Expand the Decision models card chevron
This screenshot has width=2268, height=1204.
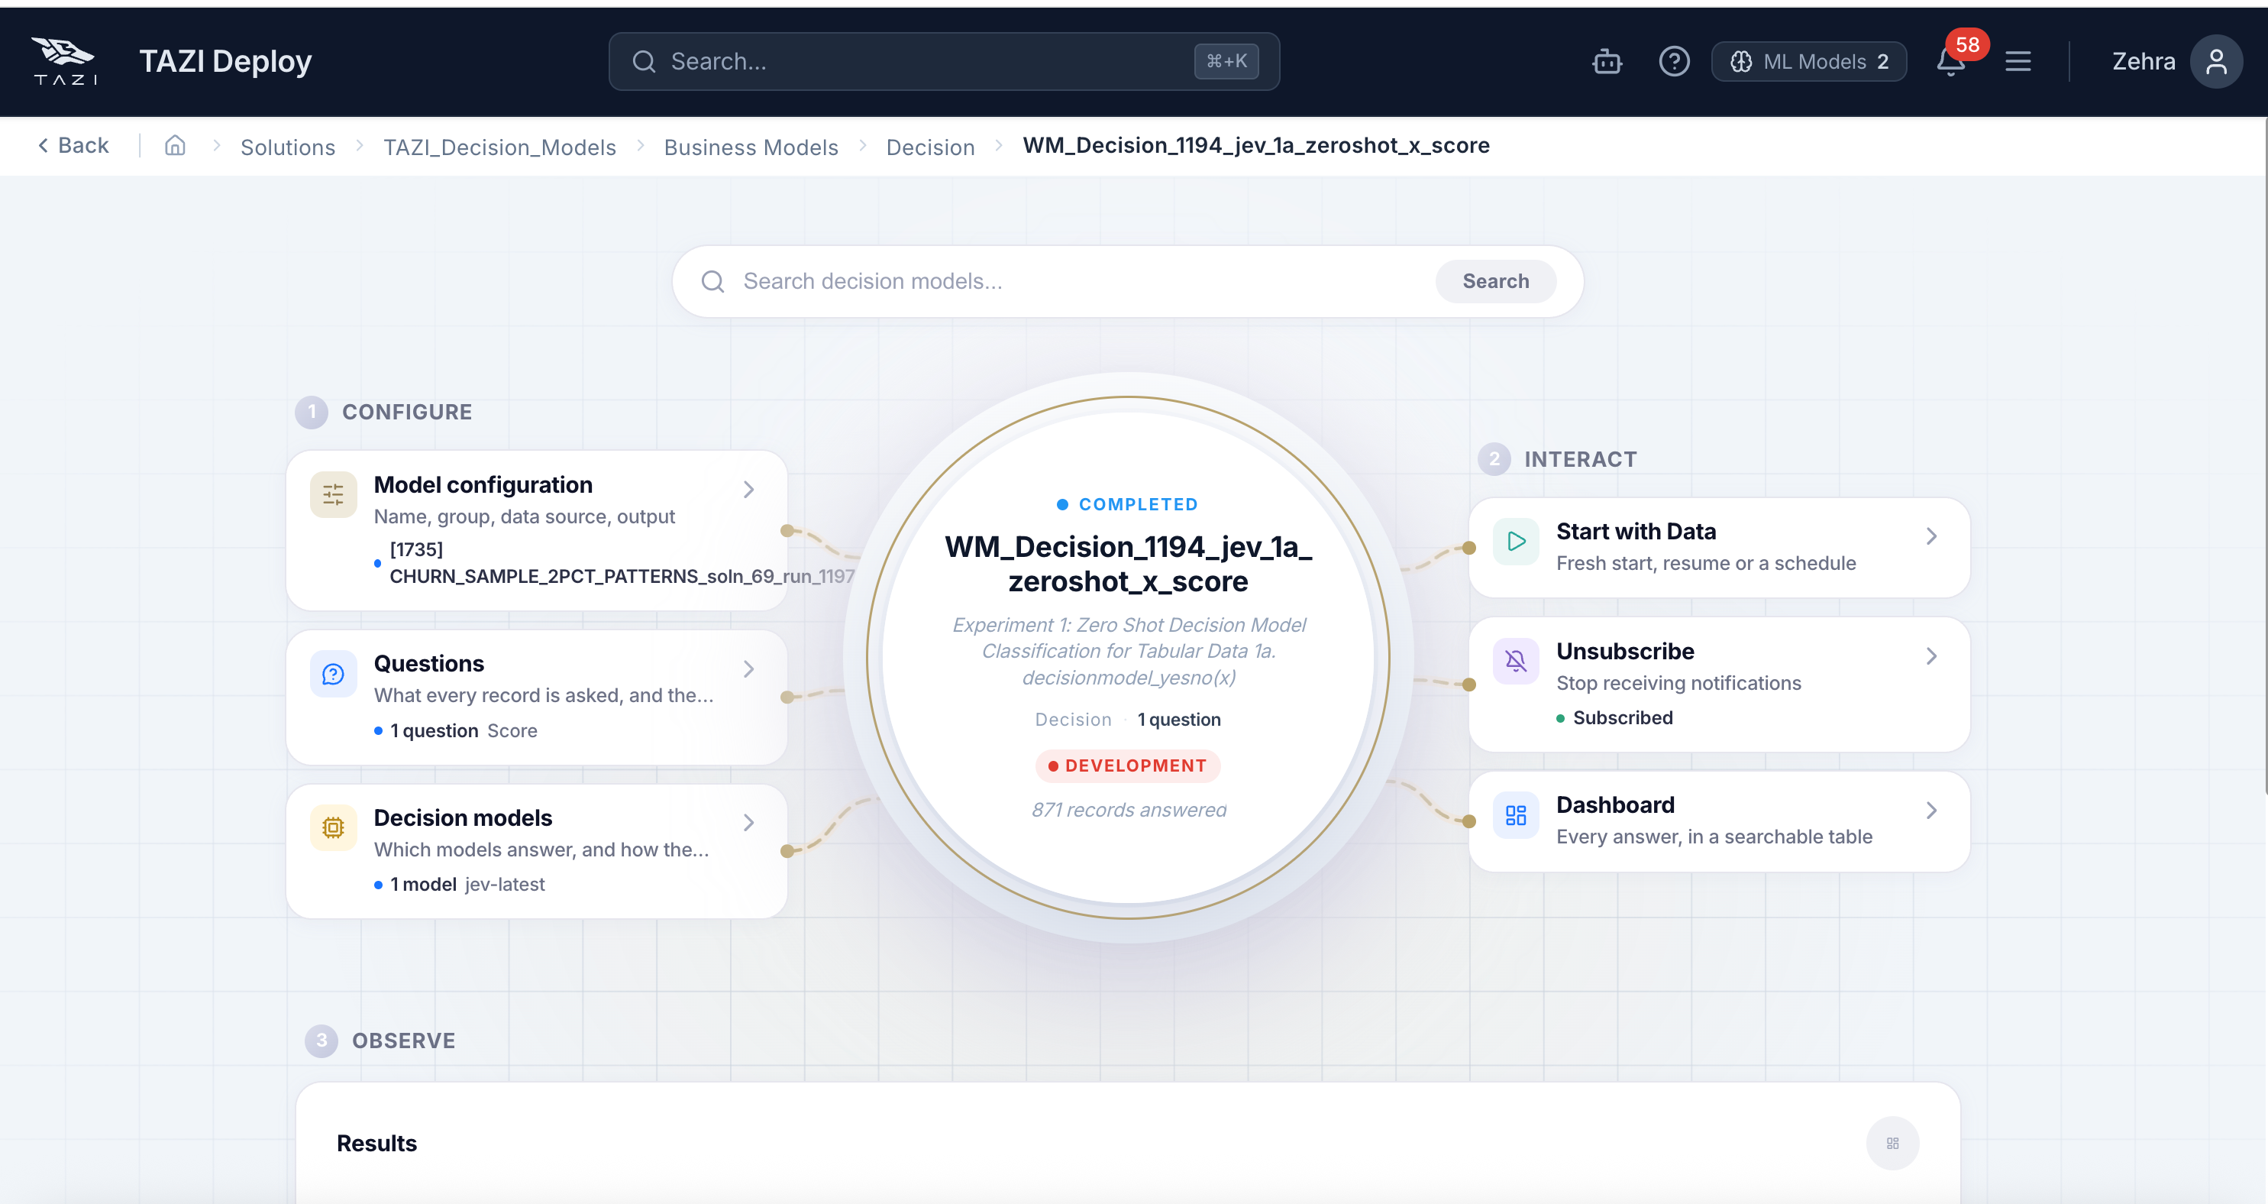coord(748,823)
